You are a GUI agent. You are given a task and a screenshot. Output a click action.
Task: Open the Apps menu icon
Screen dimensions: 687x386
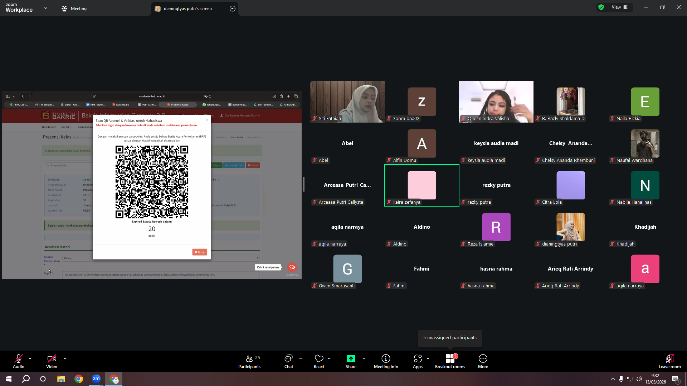click(x=418, y=358)
